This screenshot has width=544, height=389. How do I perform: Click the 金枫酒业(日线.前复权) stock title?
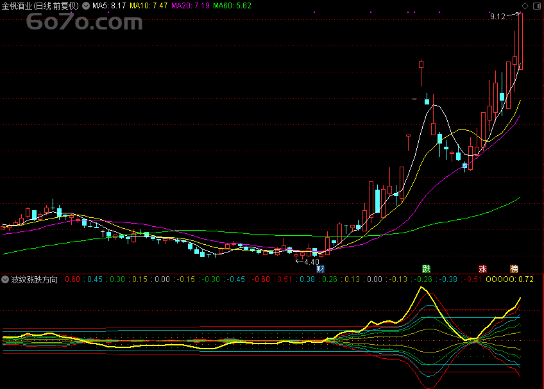[40, 6]
